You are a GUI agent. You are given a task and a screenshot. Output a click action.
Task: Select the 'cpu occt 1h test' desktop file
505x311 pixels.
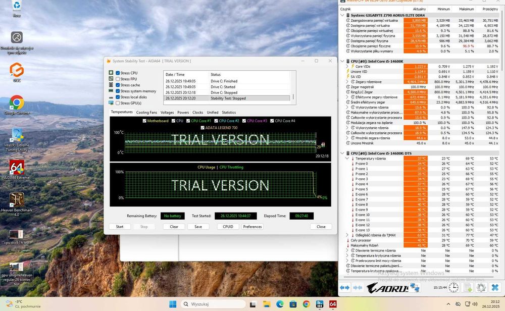[x=17, y=237]
